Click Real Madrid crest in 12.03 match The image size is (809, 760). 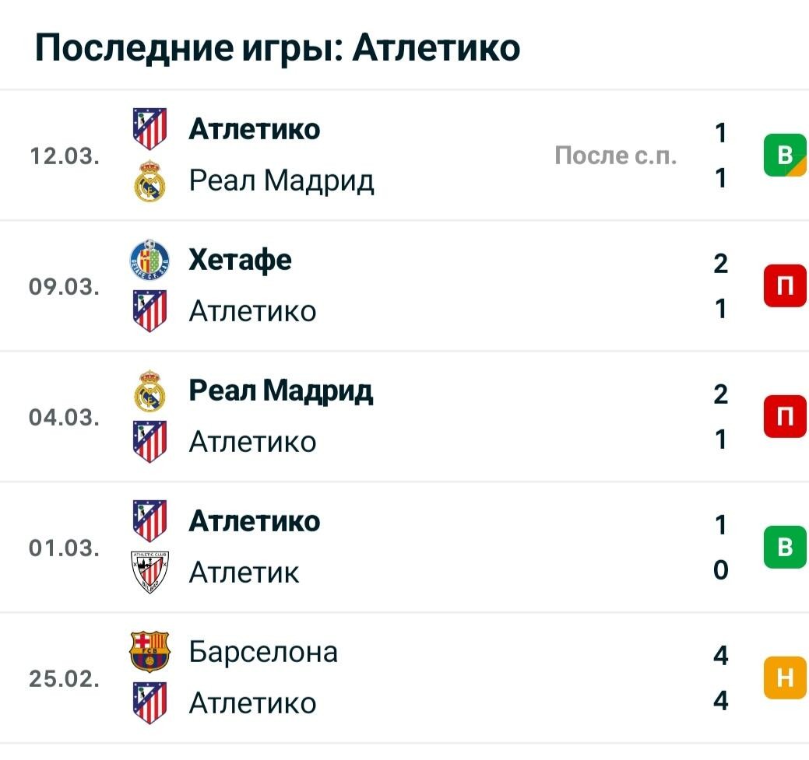point(149,181)
